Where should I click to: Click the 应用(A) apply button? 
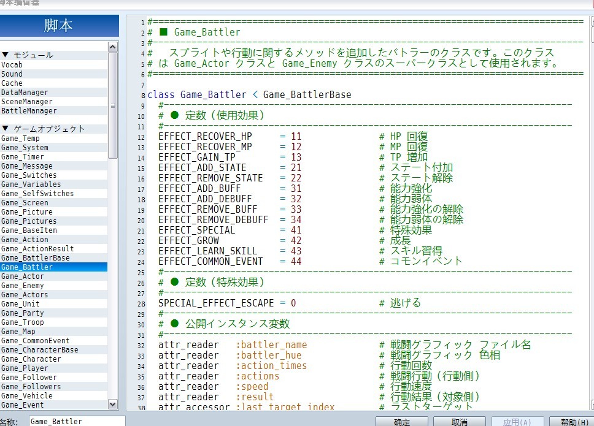click(x=517, y=422)
